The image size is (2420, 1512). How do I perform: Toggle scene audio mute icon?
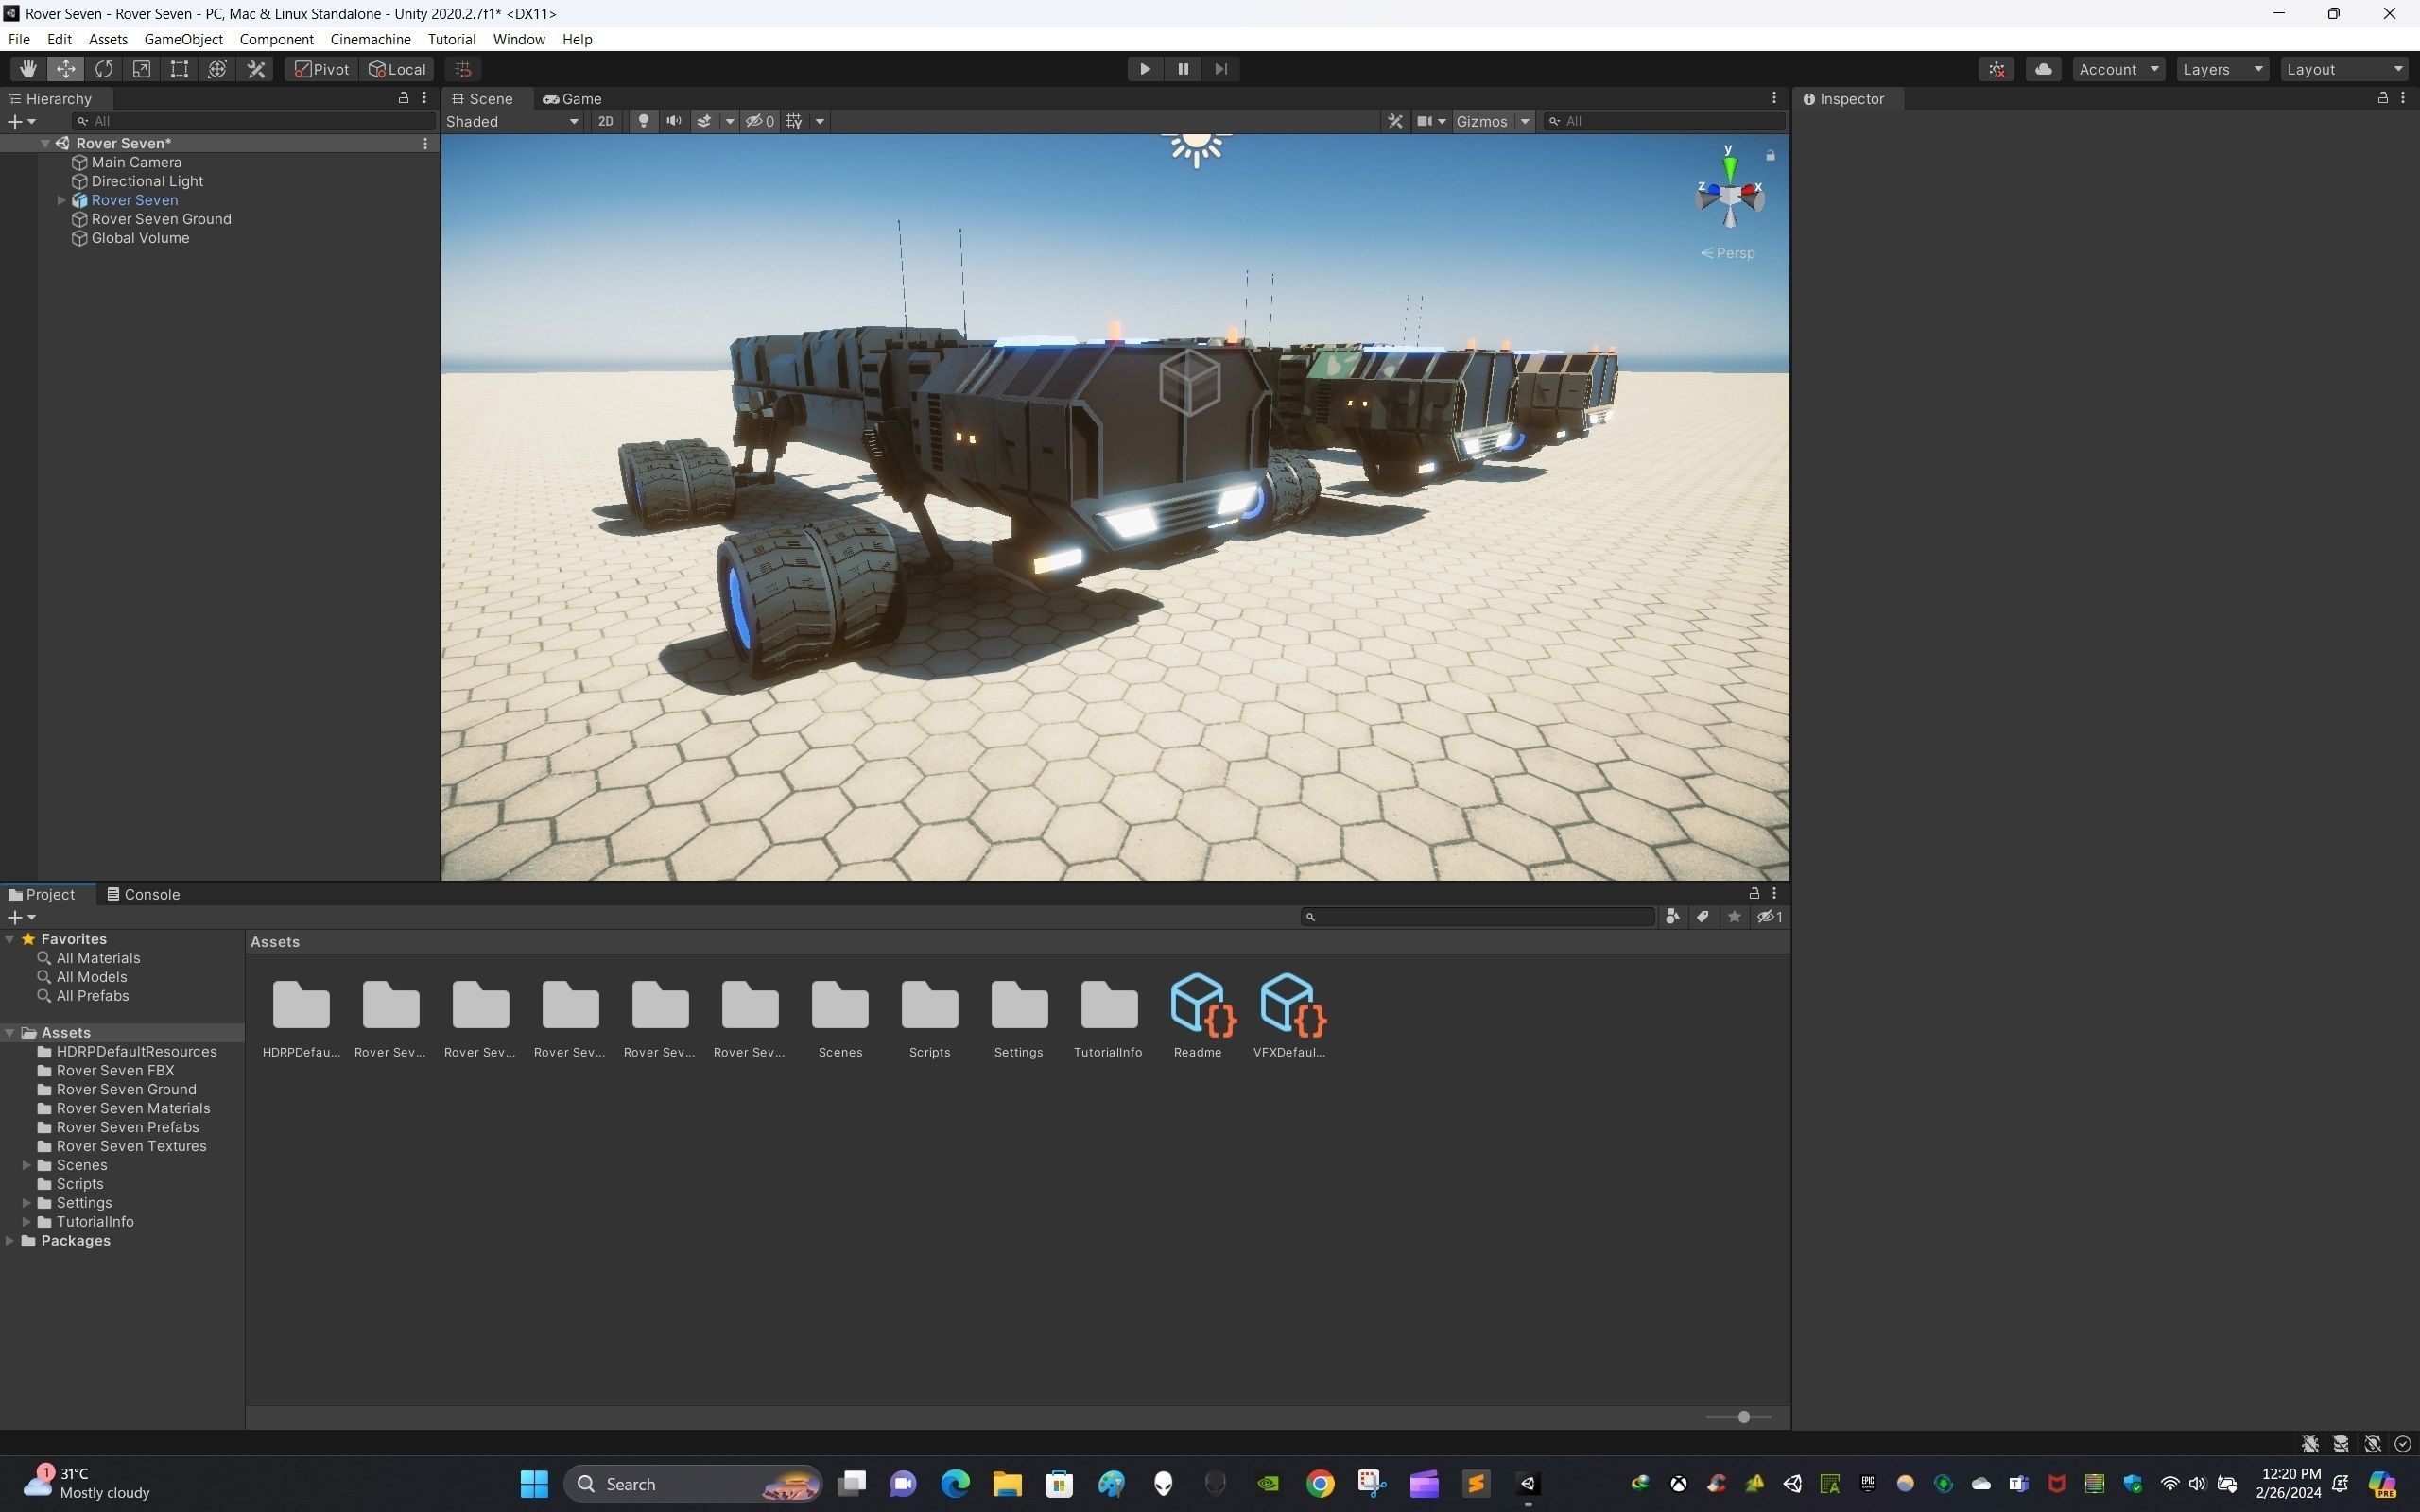tap(673, 121)
